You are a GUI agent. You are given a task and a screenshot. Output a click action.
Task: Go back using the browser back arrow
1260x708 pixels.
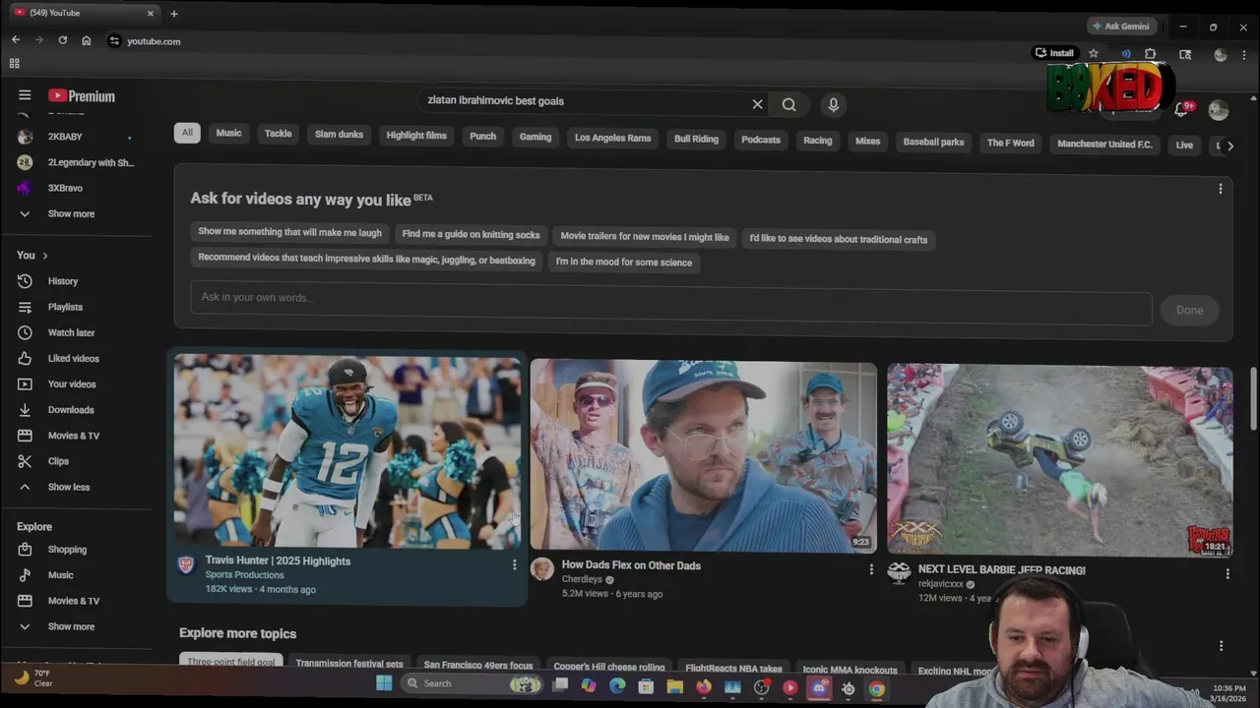pyautogui.click(x=16, y=40)
